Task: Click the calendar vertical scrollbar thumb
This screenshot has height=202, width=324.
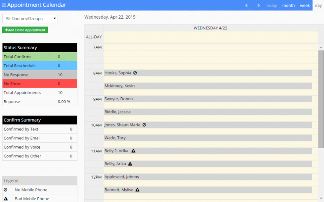Action: tap(321, 99)
